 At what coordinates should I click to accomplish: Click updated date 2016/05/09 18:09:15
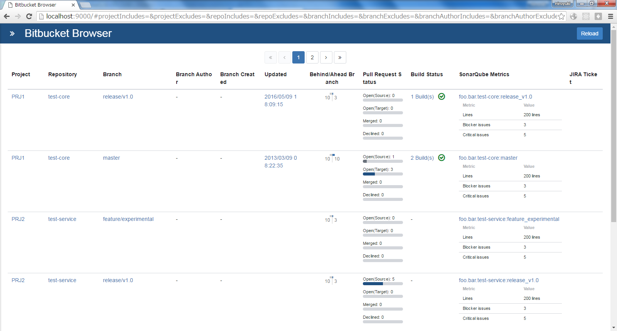point(280,100)
